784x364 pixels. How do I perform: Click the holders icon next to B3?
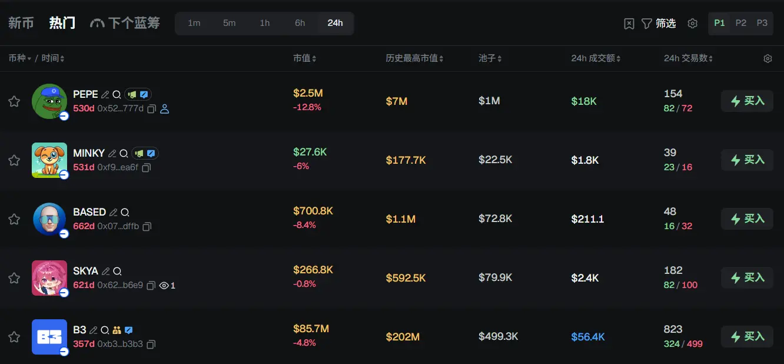click(117, 330)
